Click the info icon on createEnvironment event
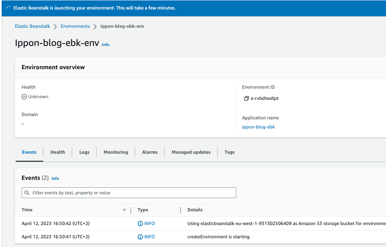 (140, 237)
